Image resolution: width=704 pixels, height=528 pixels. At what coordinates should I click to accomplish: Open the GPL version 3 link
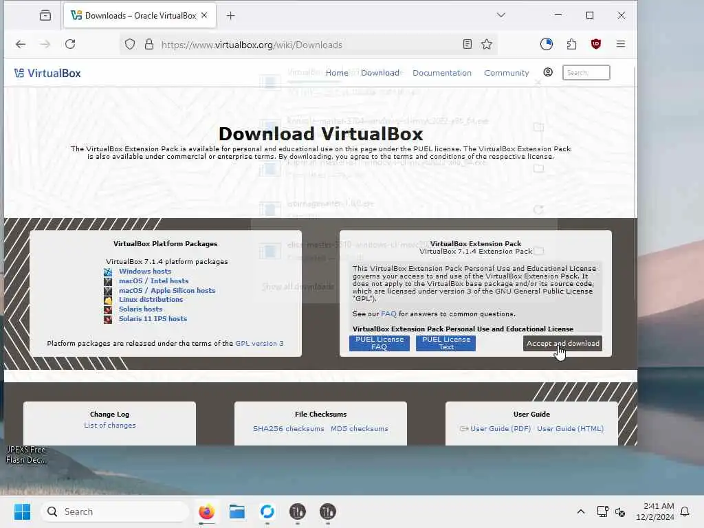pyautogui.click(x=259, y=344)
